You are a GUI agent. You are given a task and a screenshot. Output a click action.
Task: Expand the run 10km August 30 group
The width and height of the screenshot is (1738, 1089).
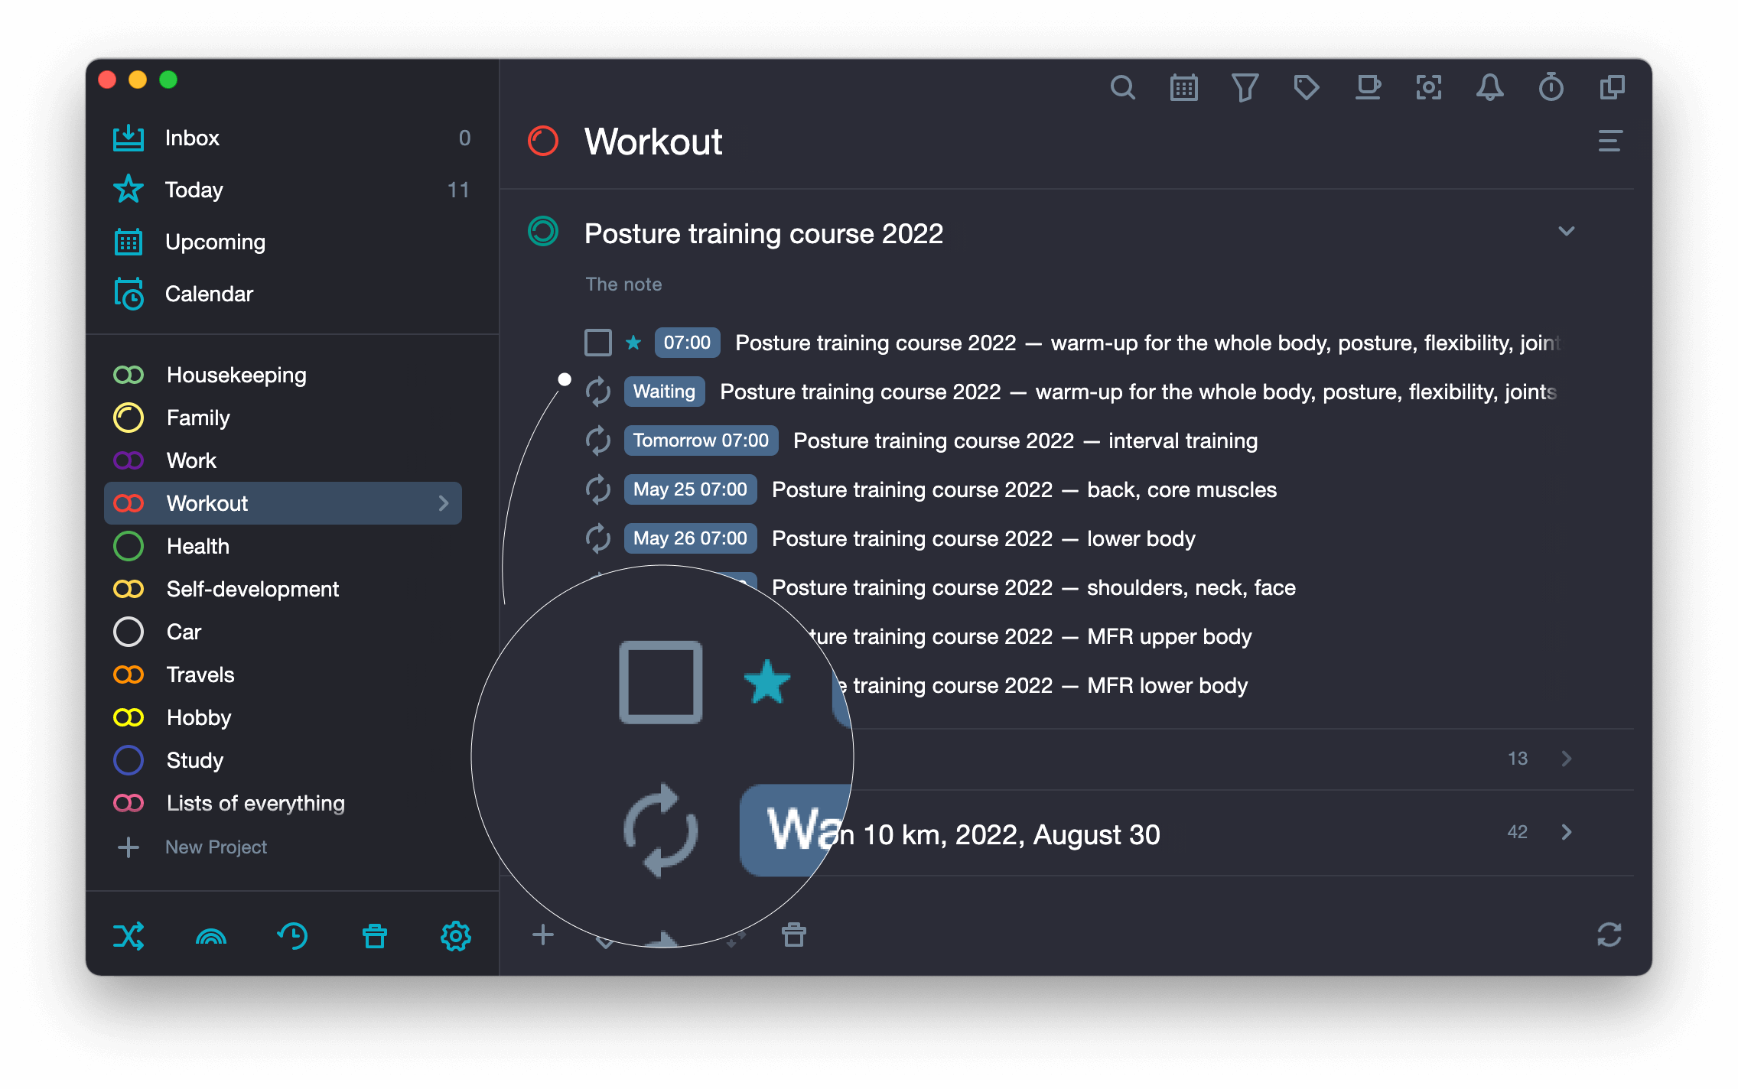(x=1569, y=832)
